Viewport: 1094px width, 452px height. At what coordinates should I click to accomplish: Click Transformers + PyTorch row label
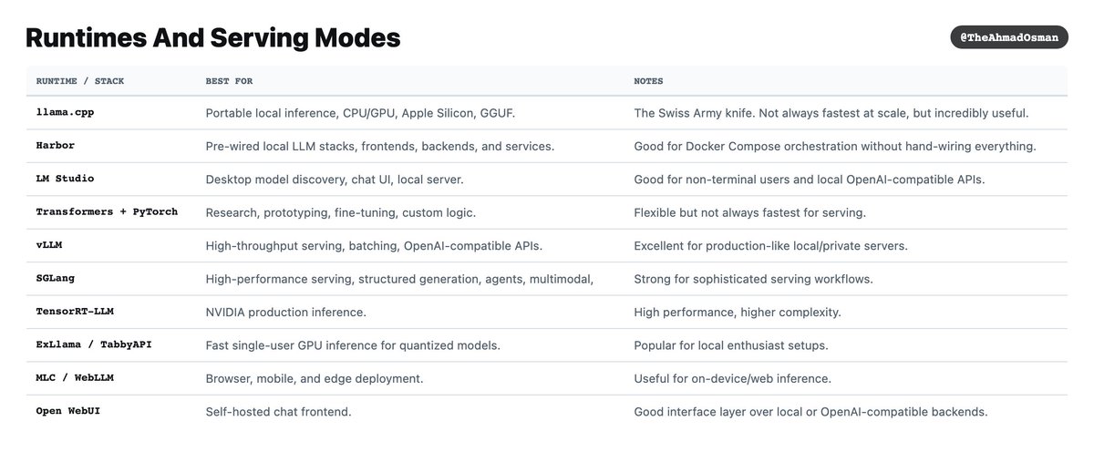pyautogui.click(x=108, y=212)
